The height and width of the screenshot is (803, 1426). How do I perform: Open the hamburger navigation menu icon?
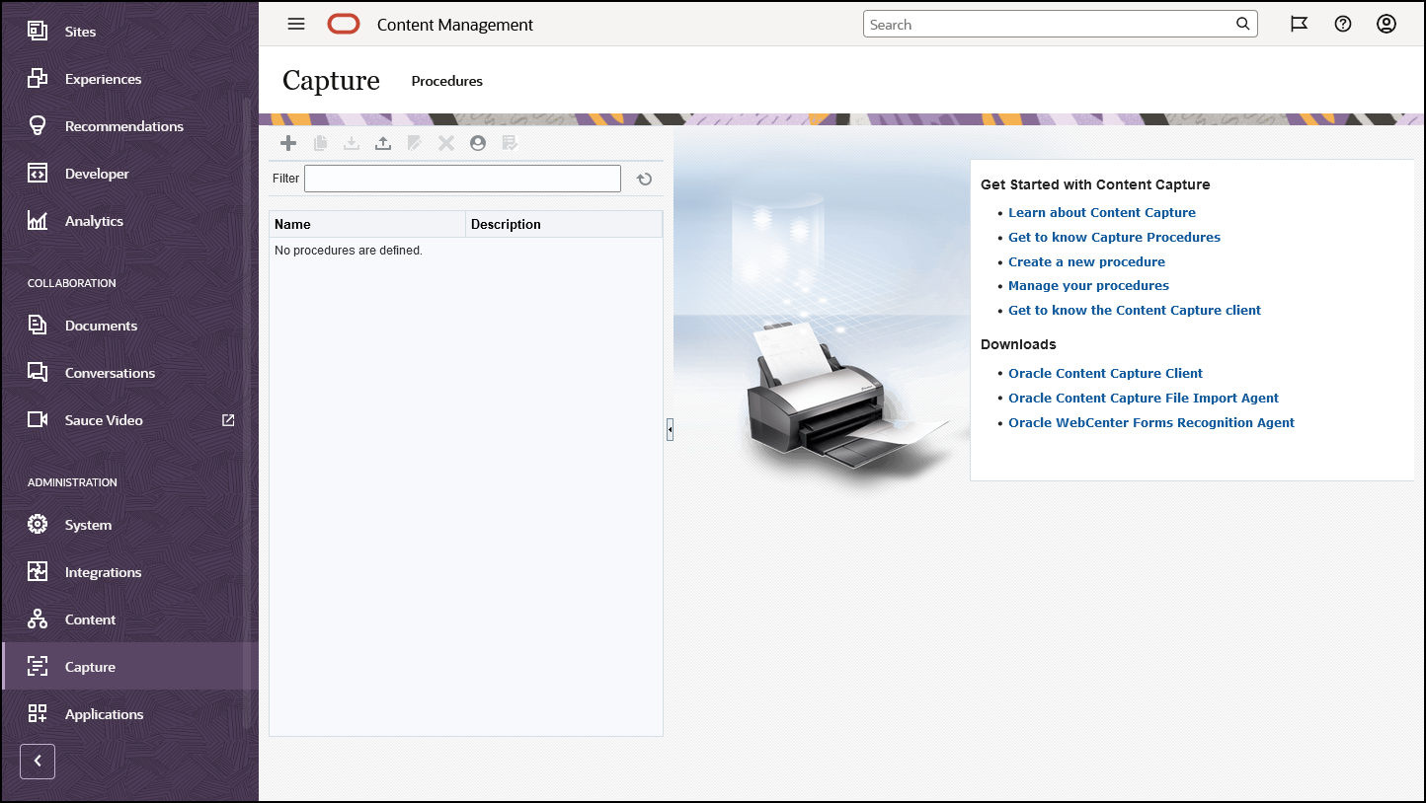point(296,24)
